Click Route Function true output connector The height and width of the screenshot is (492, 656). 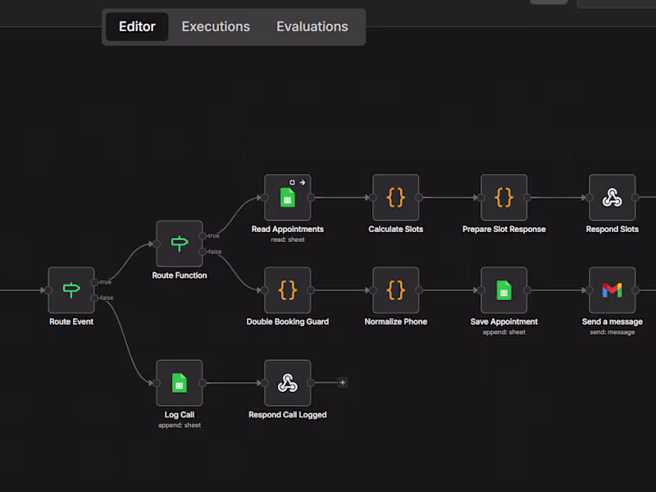point(203,236)
